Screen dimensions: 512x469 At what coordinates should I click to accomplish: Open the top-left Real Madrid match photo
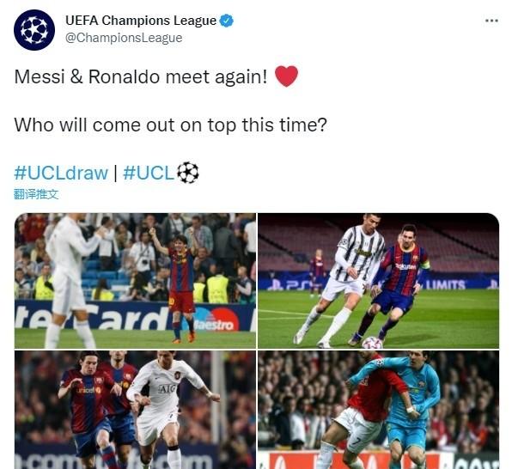click(x=135, y=281)
